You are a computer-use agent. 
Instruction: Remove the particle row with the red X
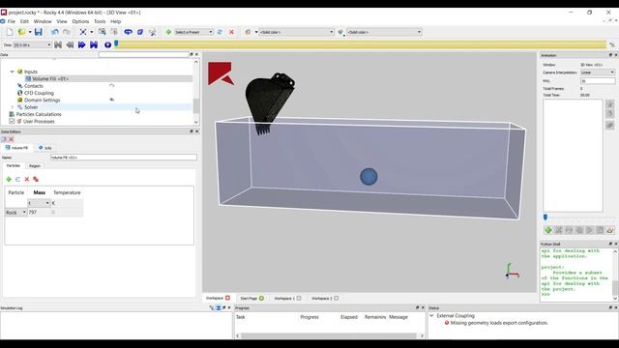pos(27,179)
